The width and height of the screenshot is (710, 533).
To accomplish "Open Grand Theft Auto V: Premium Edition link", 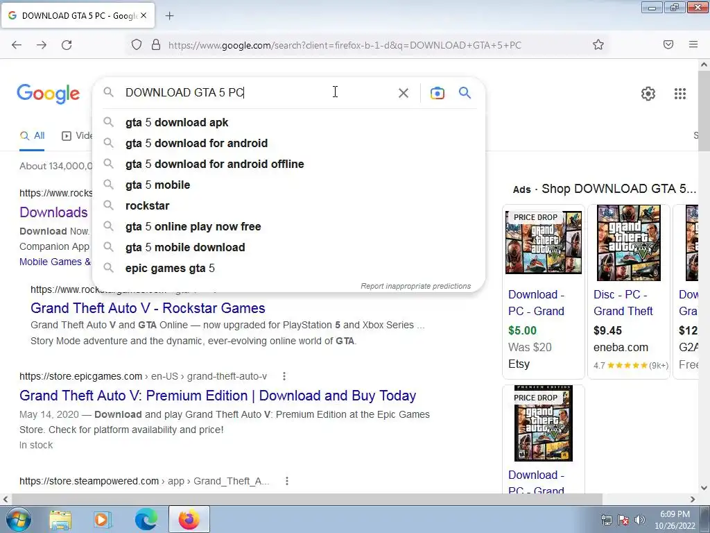I will pos(218,396).
